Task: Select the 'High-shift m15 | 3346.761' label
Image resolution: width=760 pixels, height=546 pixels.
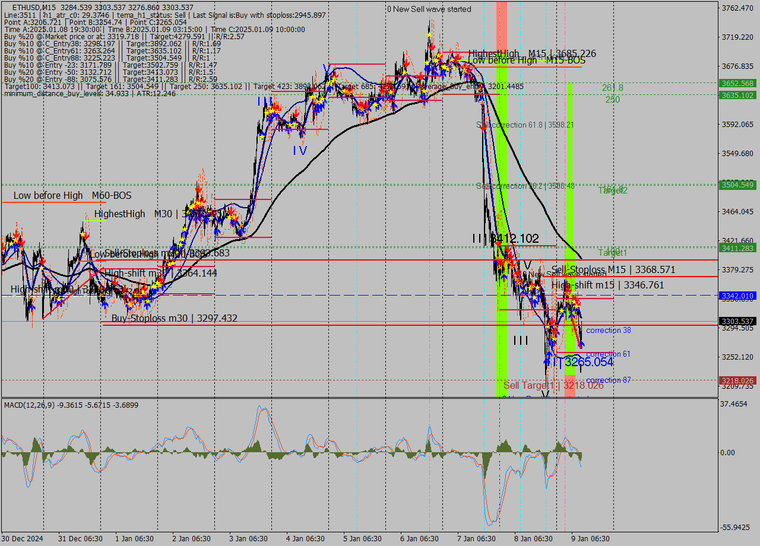Action: [607, 285]
